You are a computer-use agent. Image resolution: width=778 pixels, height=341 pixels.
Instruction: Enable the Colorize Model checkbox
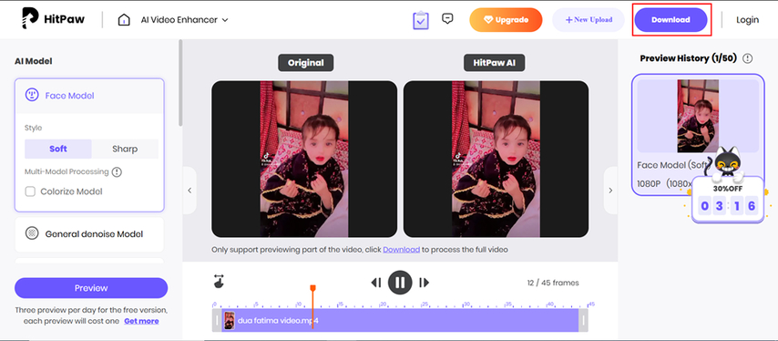tap(30, 191)
